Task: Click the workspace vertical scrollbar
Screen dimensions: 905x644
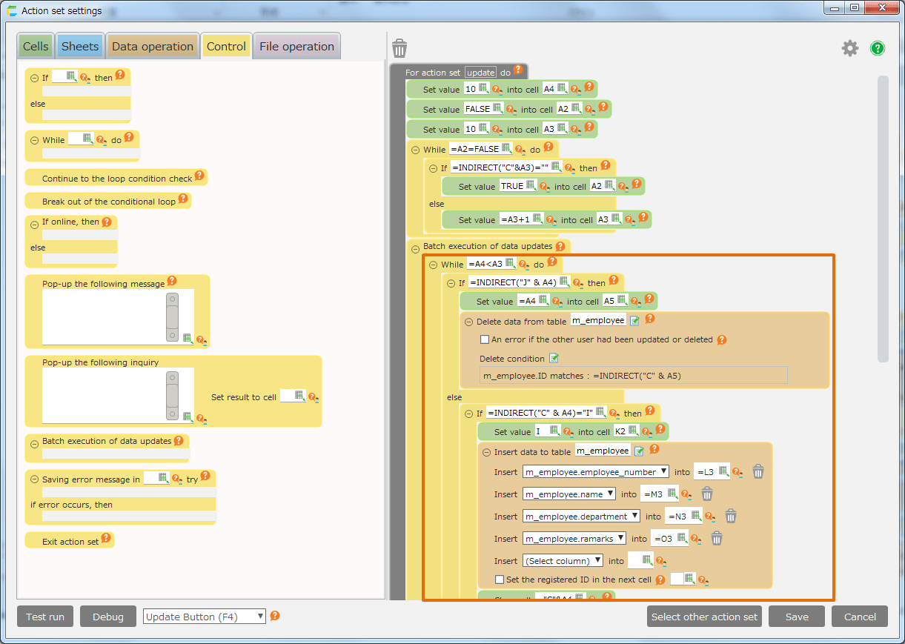Action: [882, 219]
